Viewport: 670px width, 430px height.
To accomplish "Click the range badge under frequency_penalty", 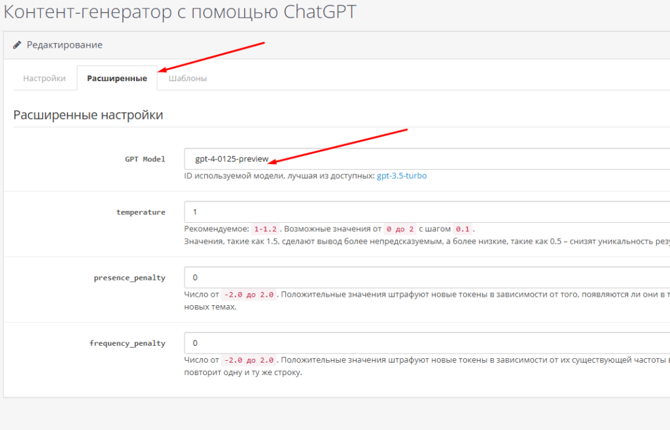I will click(x=250, y=360).
